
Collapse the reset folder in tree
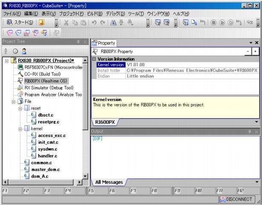click(20, 108)
